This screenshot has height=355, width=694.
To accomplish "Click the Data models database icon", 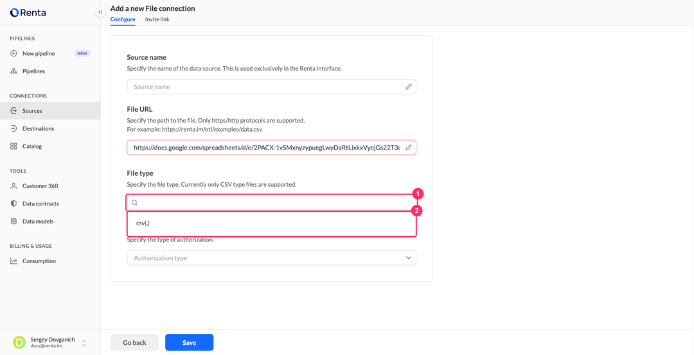I will [13, 221].
